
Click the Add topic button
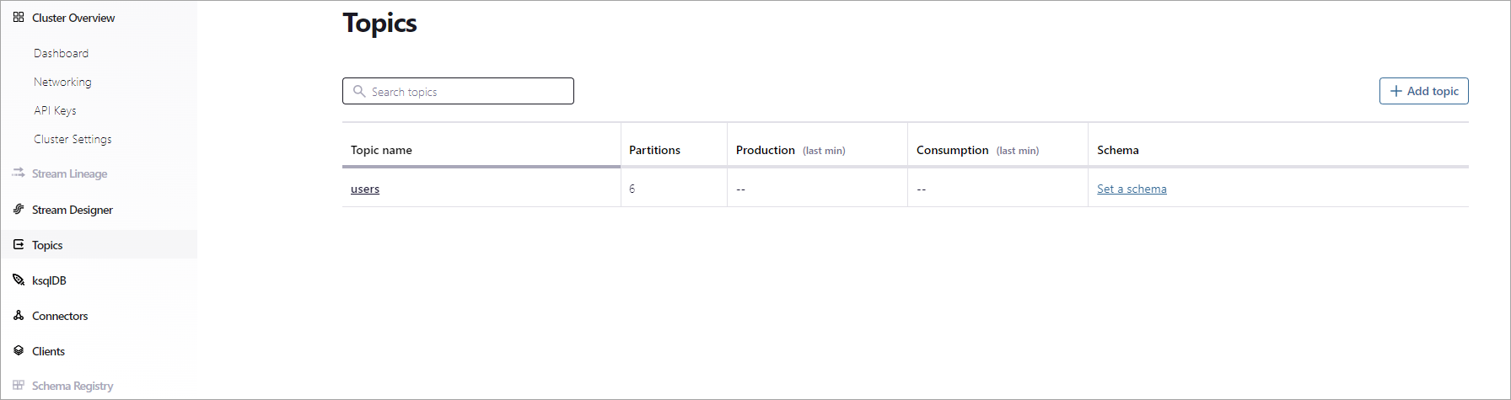pos(1423,91)
